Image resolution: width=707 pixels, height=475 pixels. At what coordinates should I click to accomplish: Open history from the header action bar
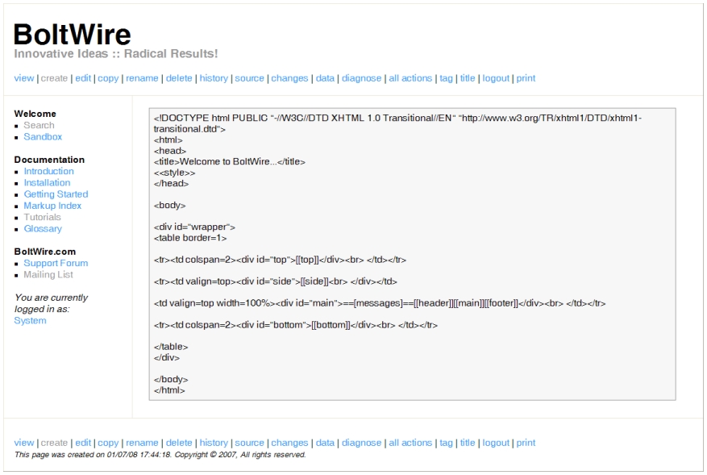pyautogui.click(x=214, y=78)
